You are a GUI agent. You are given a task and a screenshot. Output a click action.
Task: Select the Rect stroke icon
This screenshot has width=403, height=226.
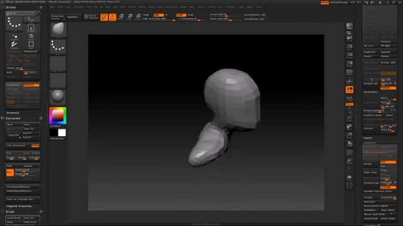[31, 45]
